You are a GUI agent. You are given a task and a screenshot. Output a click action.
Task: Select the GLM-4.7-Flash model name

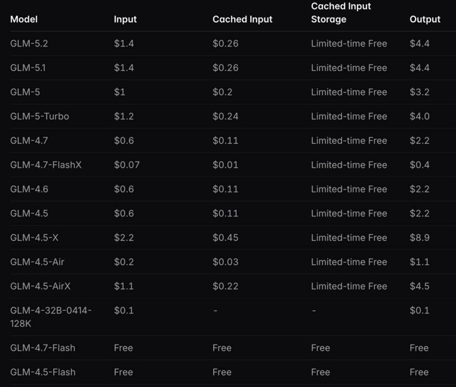click(x=43, y=348)
